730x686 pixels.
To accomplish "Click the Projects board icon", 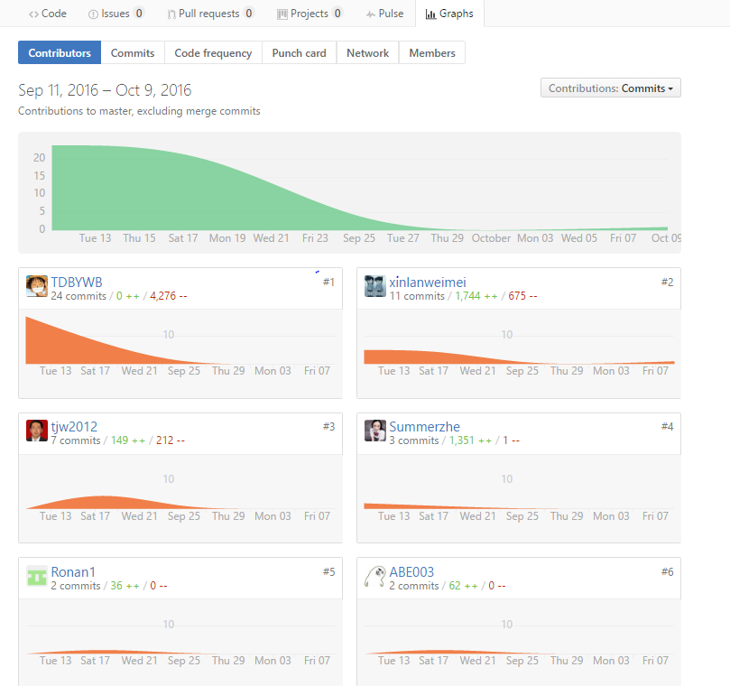I will [282, 14].
